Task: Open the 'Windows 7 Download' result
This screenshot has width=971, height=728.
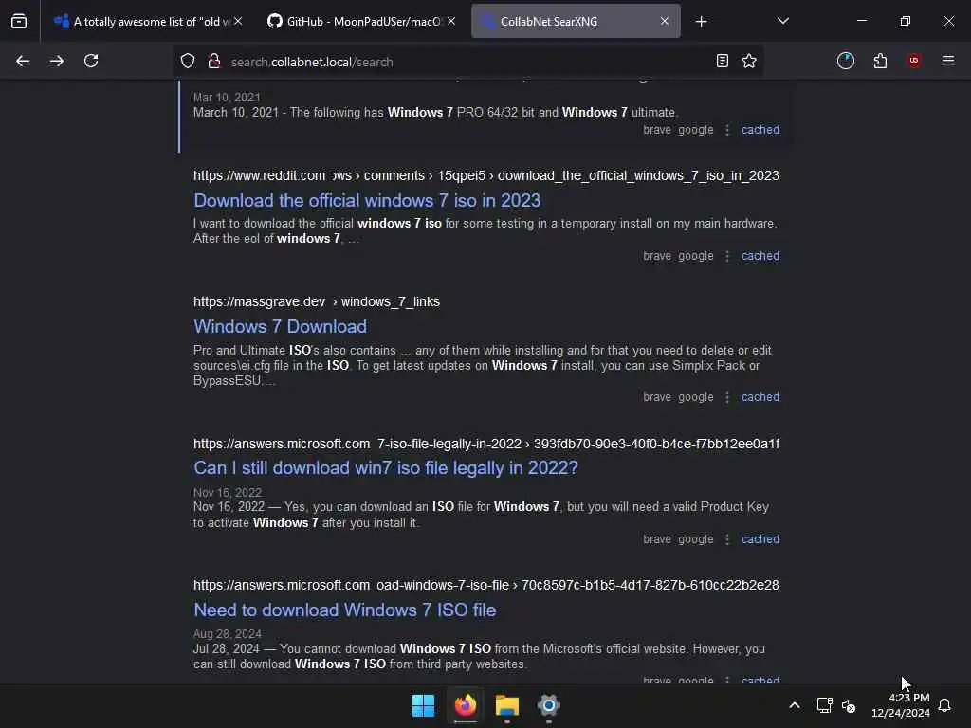Action: tap(280, 326)
